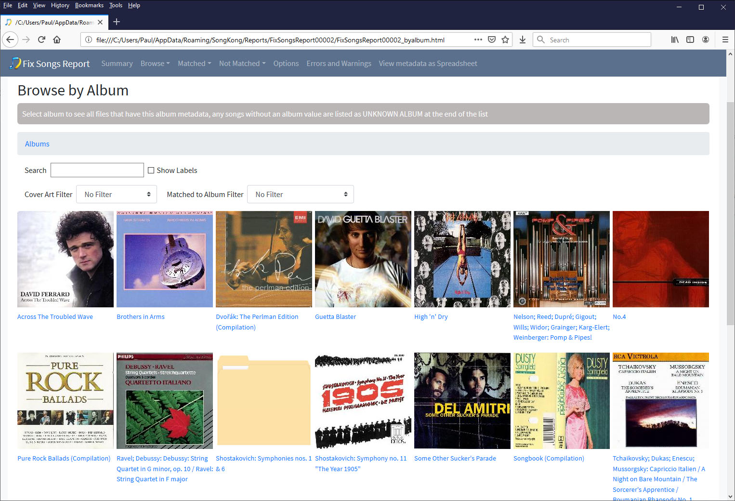The width and height of the screenshot is (735, 501).
Task: Open the Perlman Edition album cover
Action: 264,259
